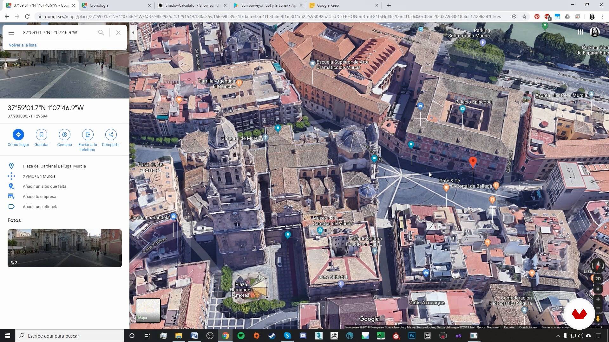Clear the search box with the X
The image size is (609, 342).
118,32
